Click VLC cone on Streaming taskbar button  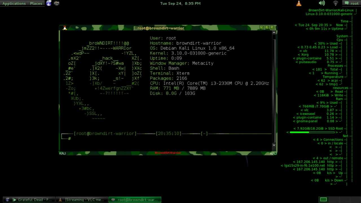click(60, 200)
